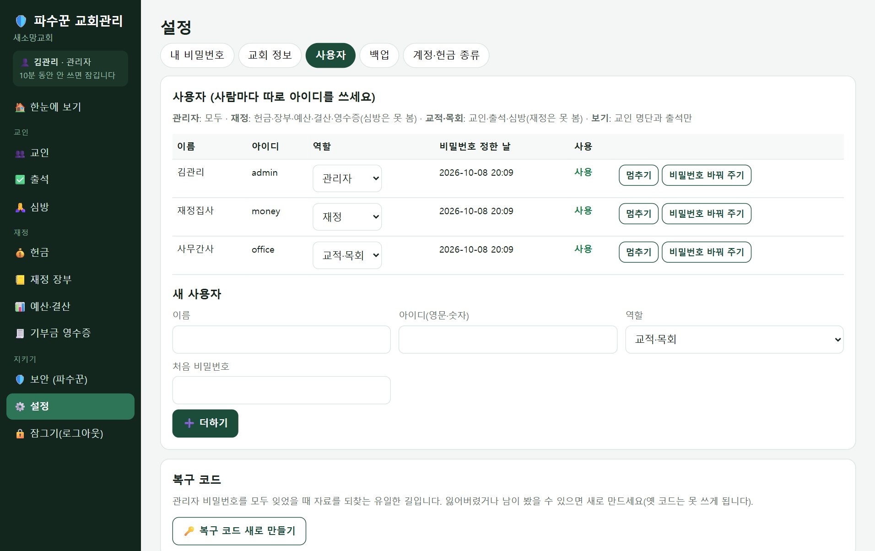
Task: Focus the 아이디(영문·숫자) field
Action: click(508, 340)
